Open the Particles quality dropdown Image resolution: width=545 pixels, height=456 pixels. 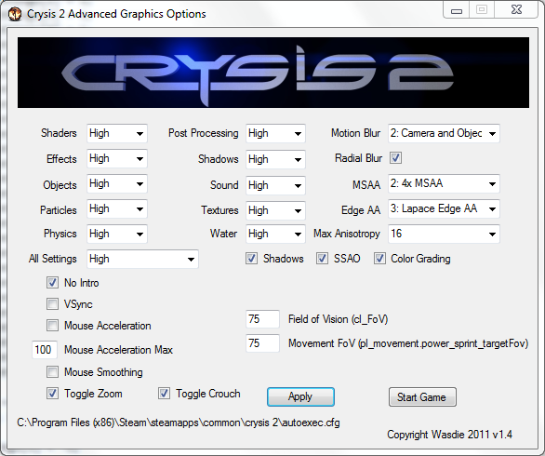click(117, 208)
